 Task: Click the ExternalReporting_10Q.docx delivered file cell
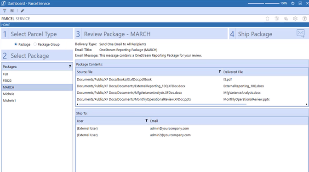(x=244, y=86)
